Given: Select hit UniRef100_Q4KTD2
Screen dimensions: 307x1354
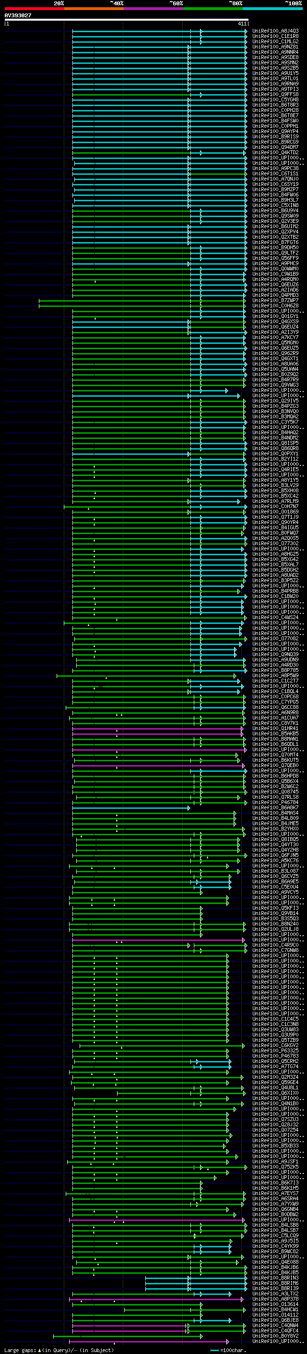Looking at the screenshot, I should click(x=275, y=152).
